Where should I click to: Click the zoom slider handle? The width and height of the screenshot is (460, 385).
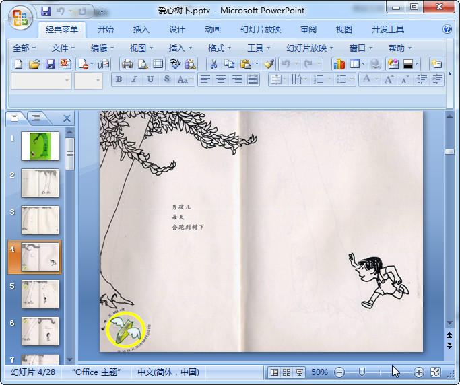tap(362, 372)
